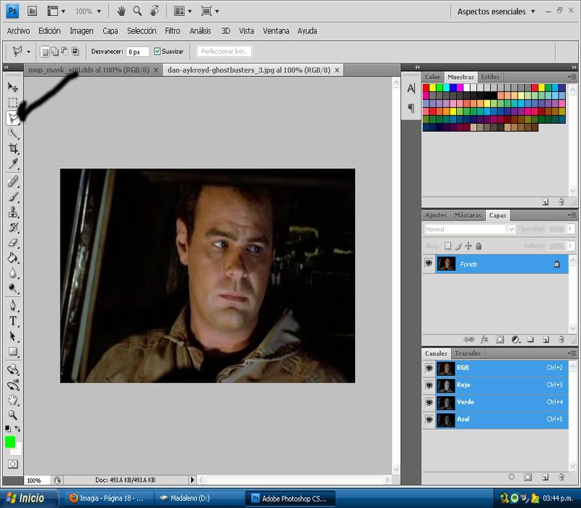Select the Healing Brush tool
581x508 pixels.
[x=13, y=182]
